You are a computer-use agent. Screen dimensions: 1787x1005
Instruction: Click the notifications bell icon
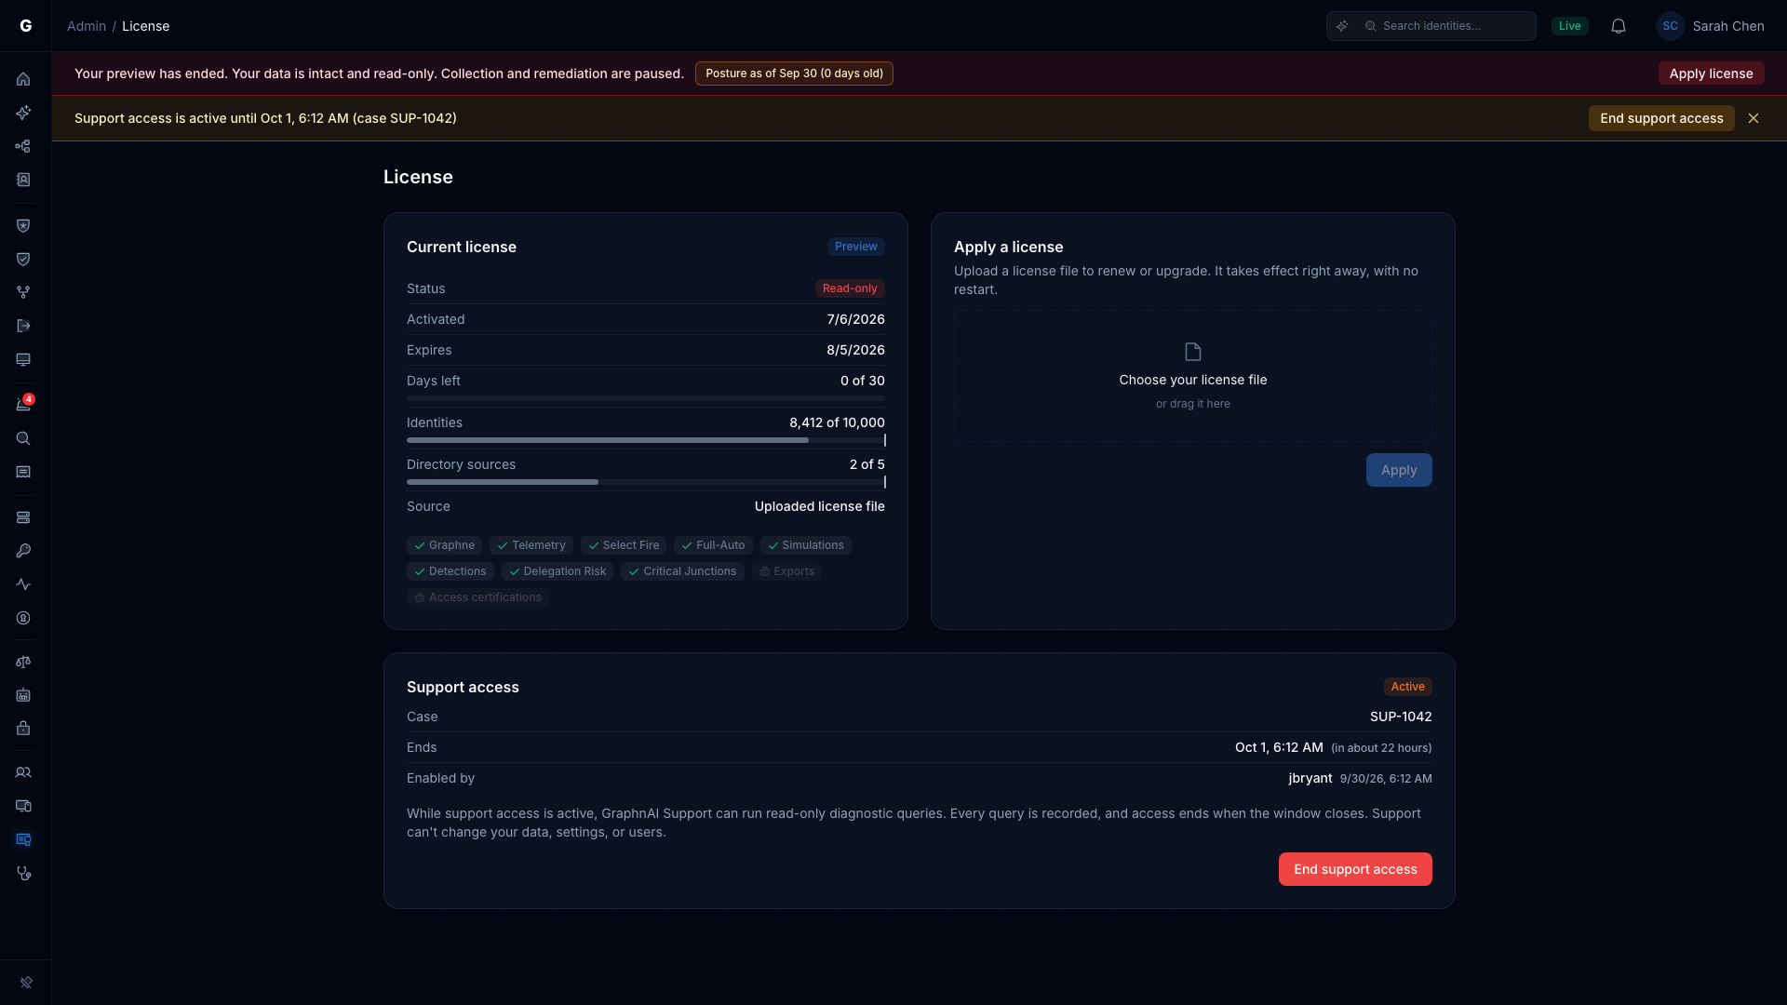point(1619,26)
